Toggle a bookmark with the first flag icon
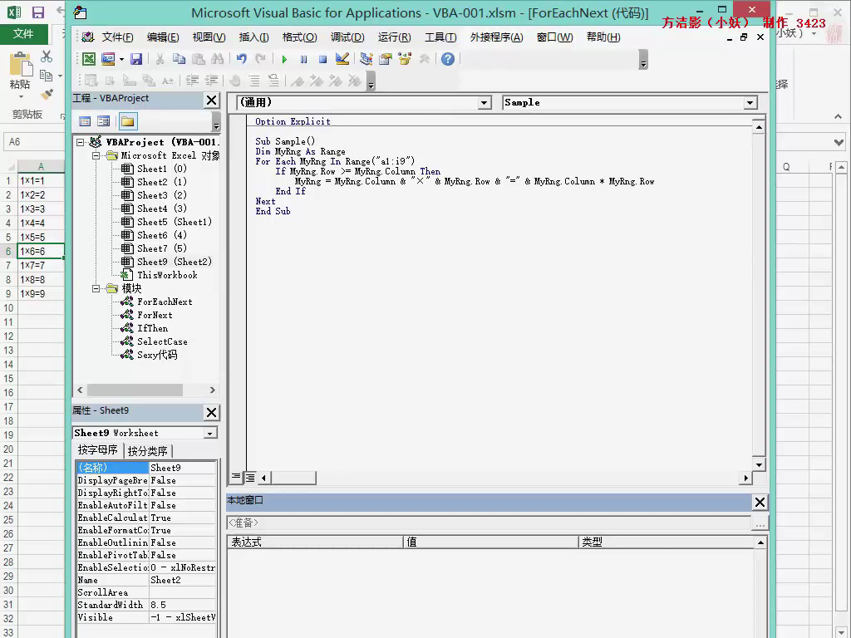 coord(298,81)
